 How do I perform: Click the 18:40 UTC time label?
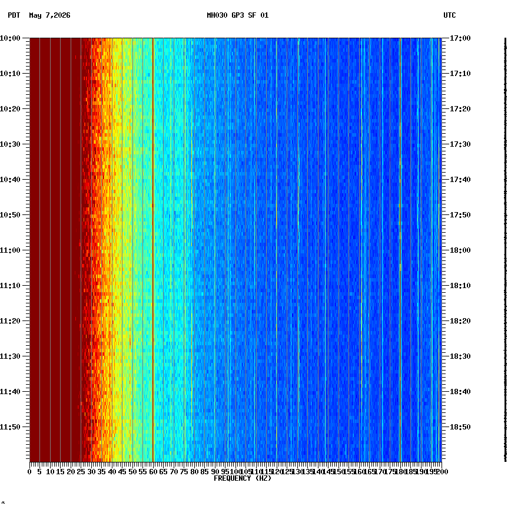point(460,392)
